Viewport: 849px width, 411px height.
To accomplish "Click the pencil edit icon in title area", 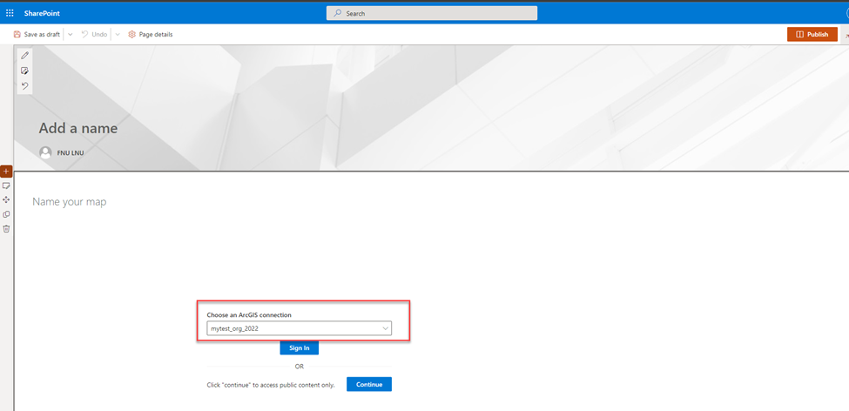I will click(24, 55).
